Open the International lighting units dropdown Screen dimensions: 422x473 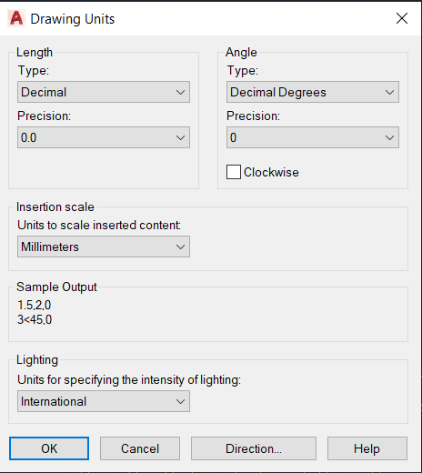(104, 401)
